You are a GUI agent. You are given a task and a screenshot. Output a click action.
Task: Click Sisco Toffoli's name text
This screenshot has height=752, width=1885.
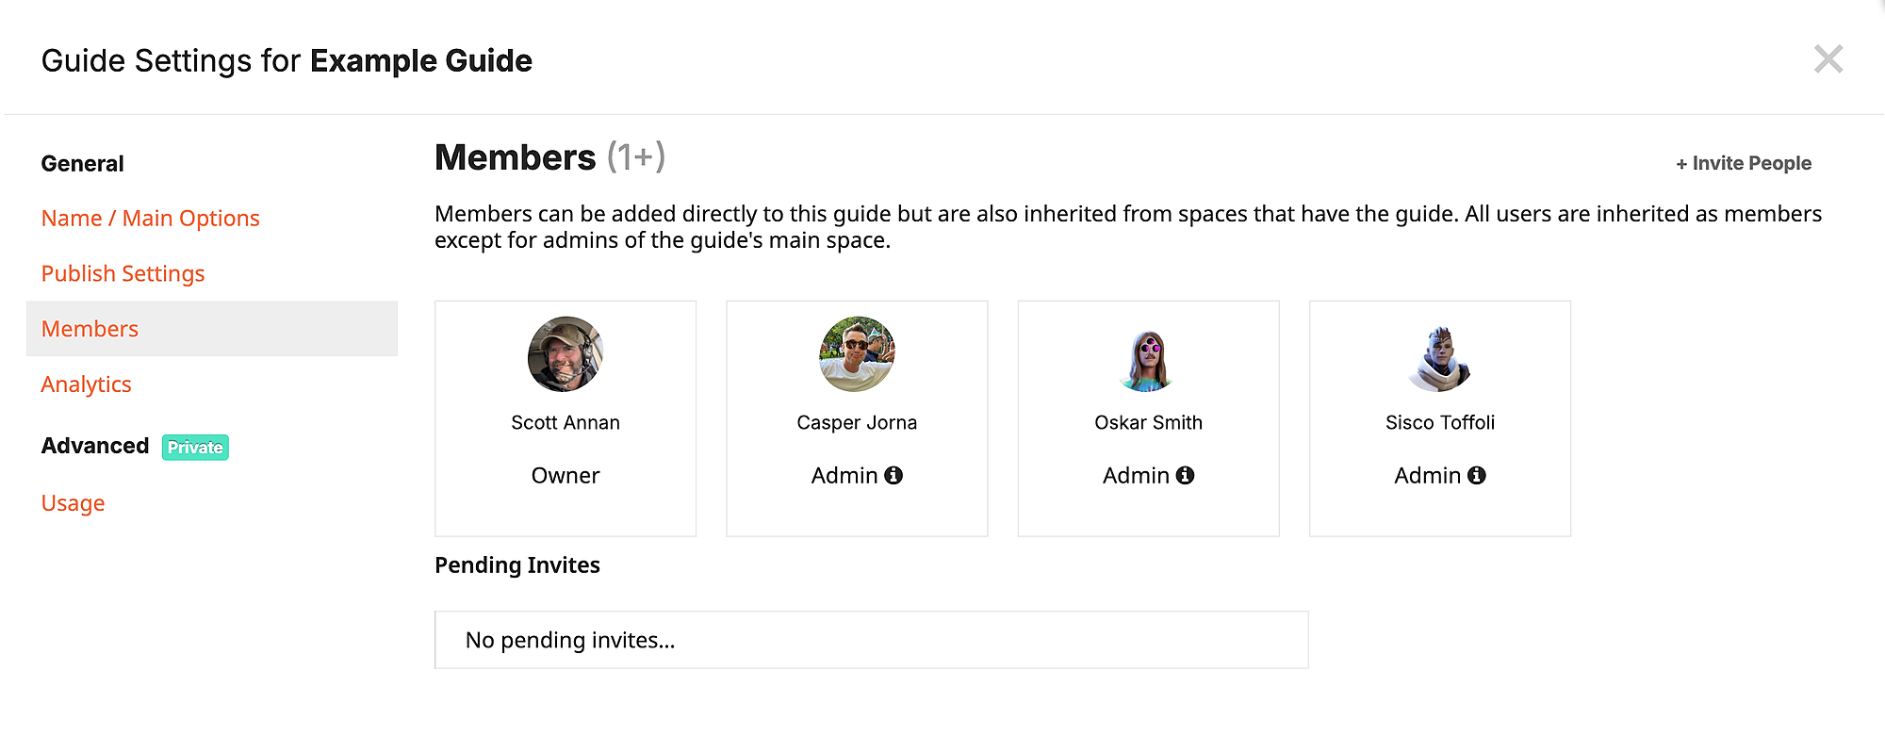pos(1440,423)
